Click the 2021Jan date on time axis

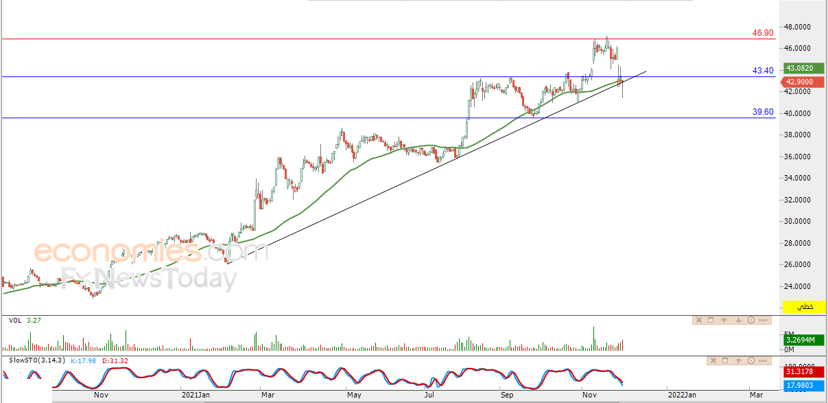click(x=196, y=395)
